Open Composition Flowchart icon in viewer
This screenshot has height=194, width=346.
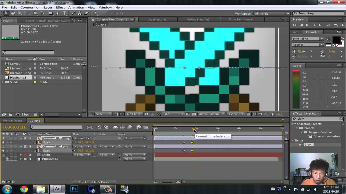(266, 114)
